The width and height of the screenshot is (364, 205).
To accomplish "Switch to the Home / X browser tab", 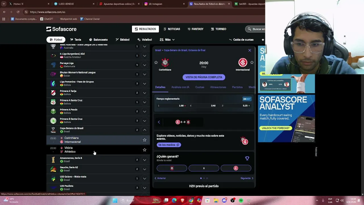I will [28, 4].
